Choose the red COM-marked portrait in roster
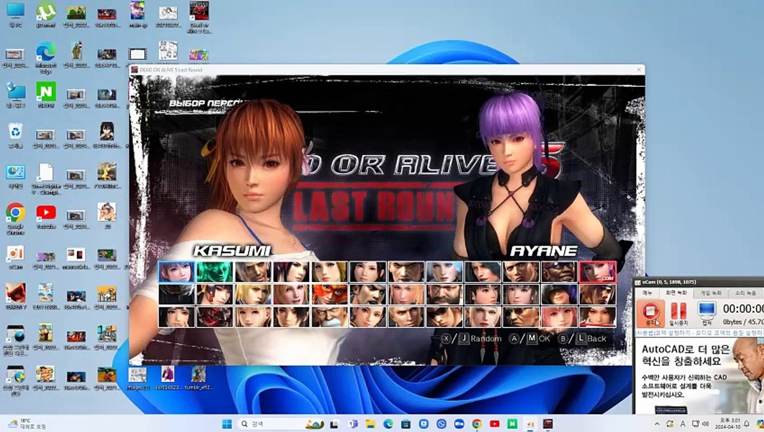 pyautogui.click(x=598, y=272)
